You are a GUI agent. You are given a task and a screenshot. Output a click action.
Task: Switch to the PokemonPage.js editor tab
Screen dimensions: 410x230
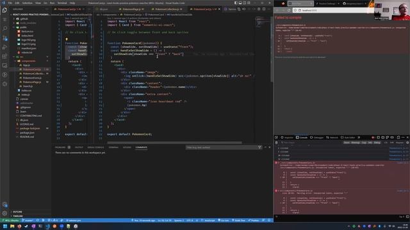[131, 9]
